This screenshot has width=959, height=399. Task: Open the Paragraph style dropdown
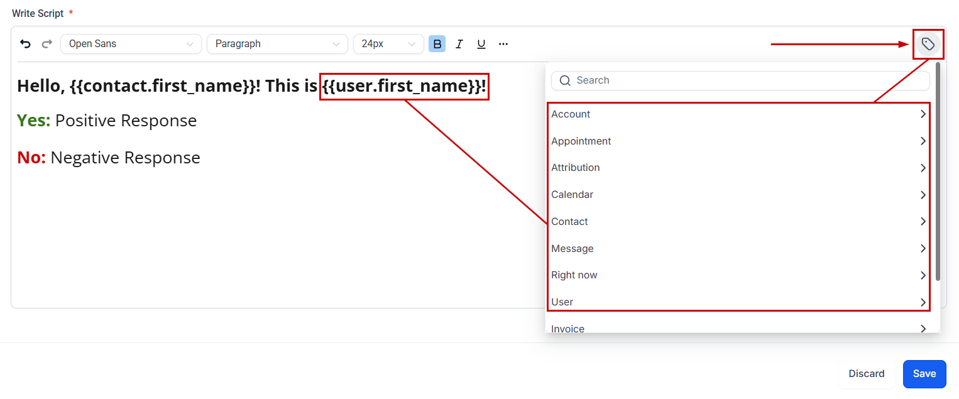(x=277, y=44)
